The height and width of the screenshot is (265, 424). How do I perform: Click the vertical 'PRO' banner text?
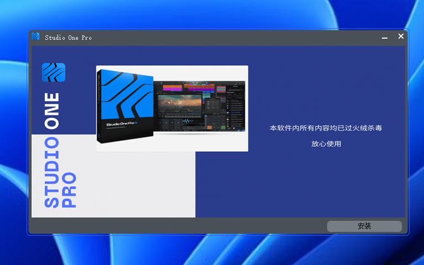(x=69, y=190)
